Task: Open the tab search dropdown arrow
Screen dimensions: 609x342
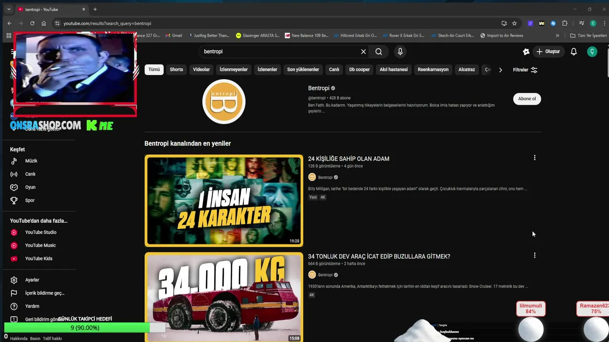Action: point(9,9)
